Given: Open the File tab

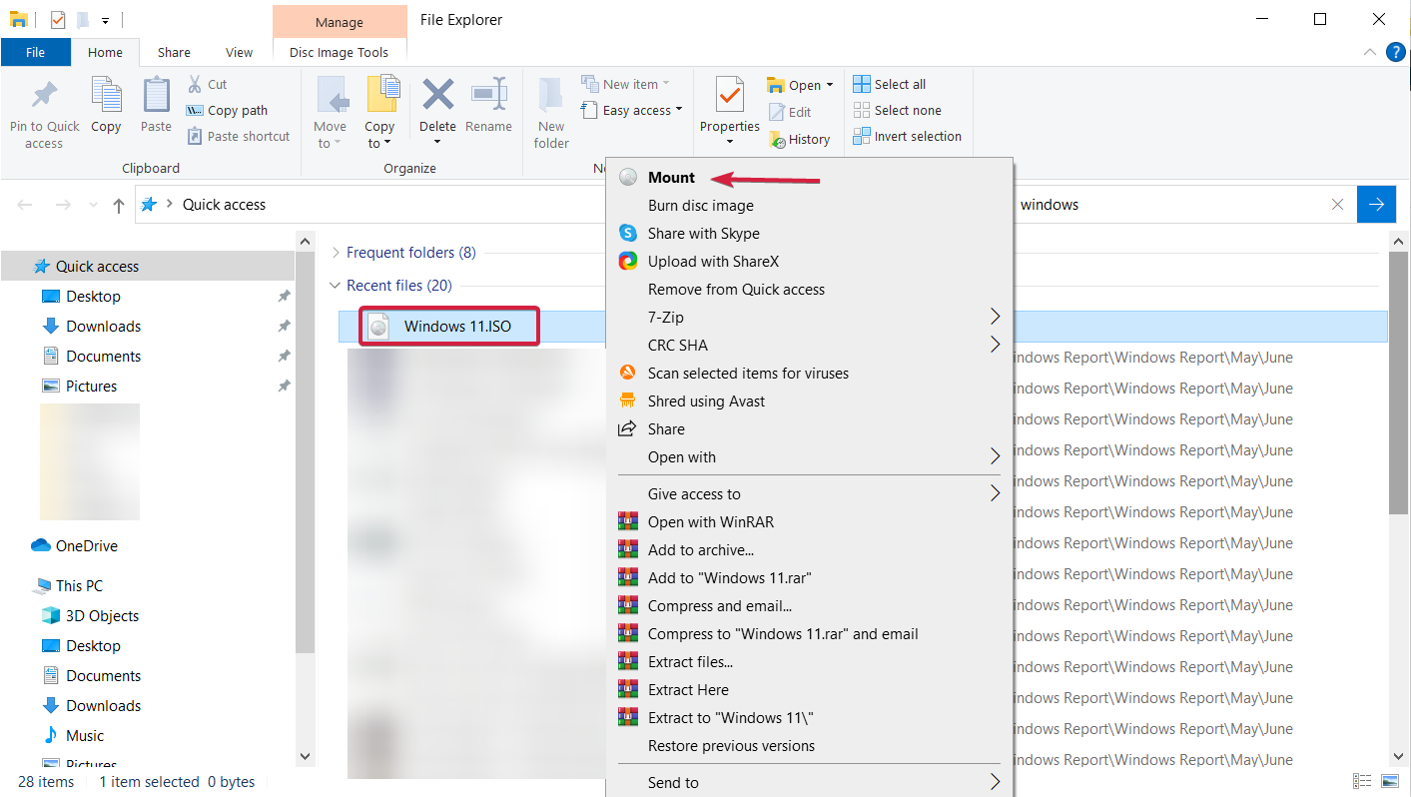Looking at the screenshot, I should click(x=35, y=53).
